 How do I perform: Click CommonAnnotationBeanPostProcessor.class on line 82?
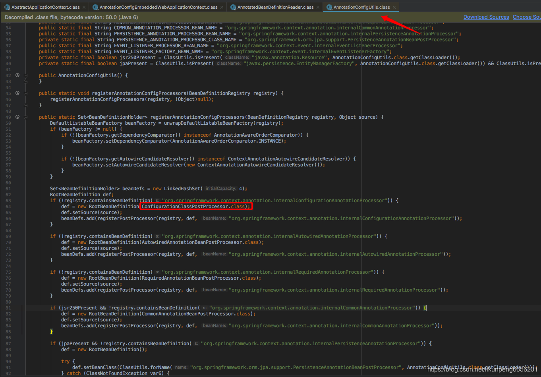click(x=196, y=314)
